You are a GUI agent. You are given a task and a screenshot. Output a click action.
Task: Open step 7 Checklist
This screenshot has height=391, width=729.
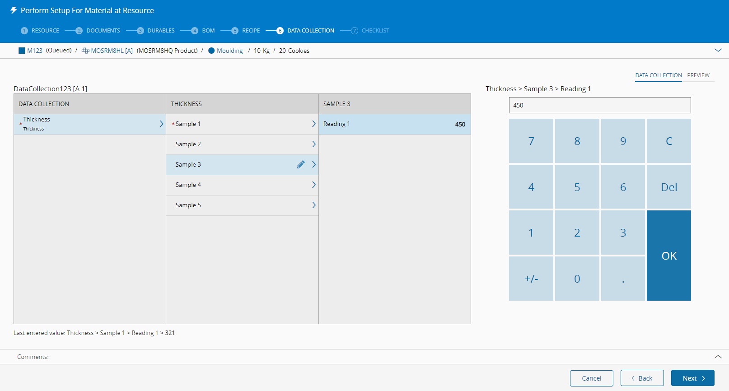tap(370, 31)
